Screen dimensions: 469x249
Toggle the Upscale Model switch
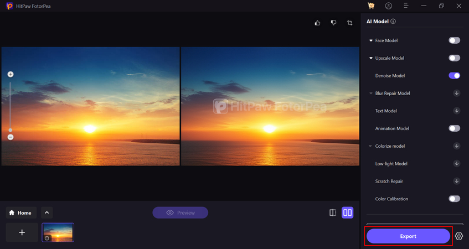(454, 58)
